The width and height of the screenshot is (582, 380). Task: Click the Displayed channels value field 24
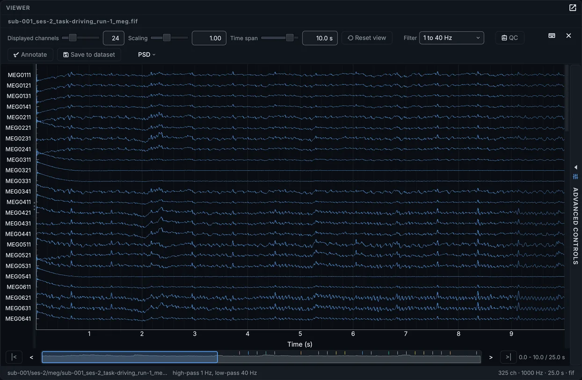(x=114, y=38)
